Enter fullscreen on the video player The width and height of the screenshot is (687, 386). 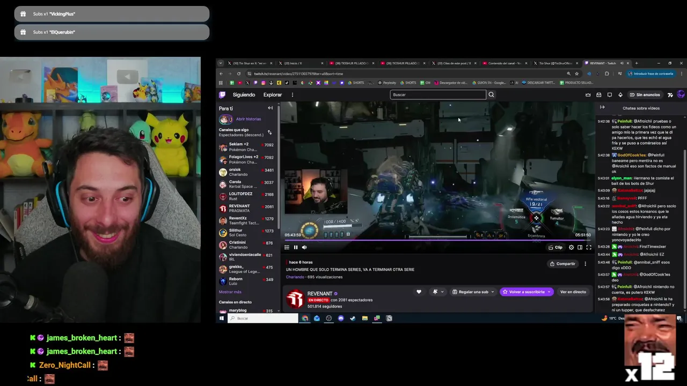tap(588, 247)
